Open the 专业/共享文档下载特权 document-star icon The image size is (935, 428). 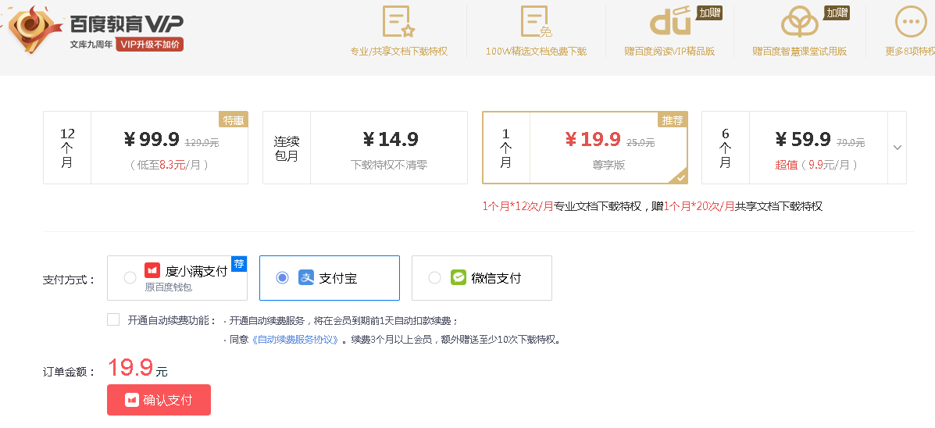(x=398, y=22)
